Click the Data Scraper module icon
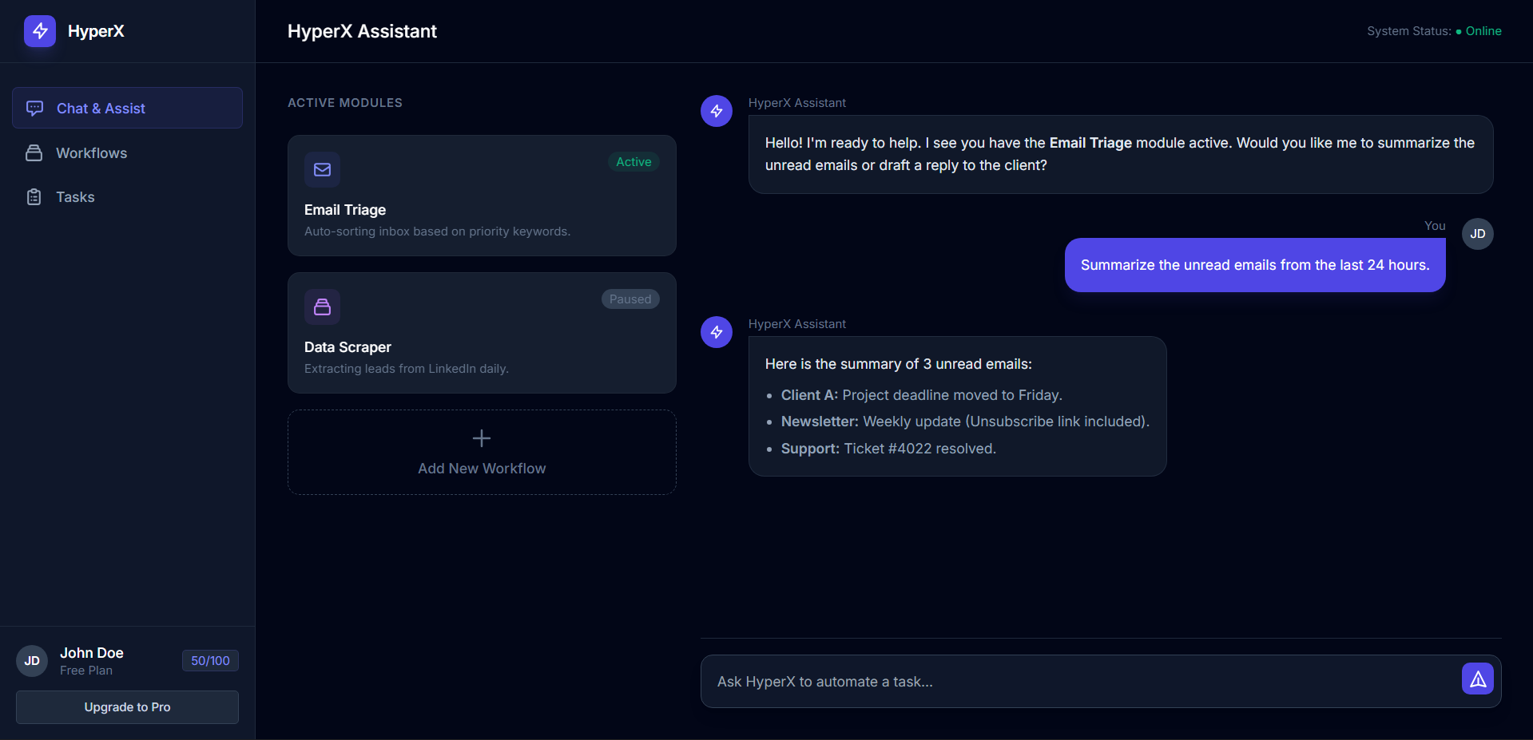 [x=322, y=307]
